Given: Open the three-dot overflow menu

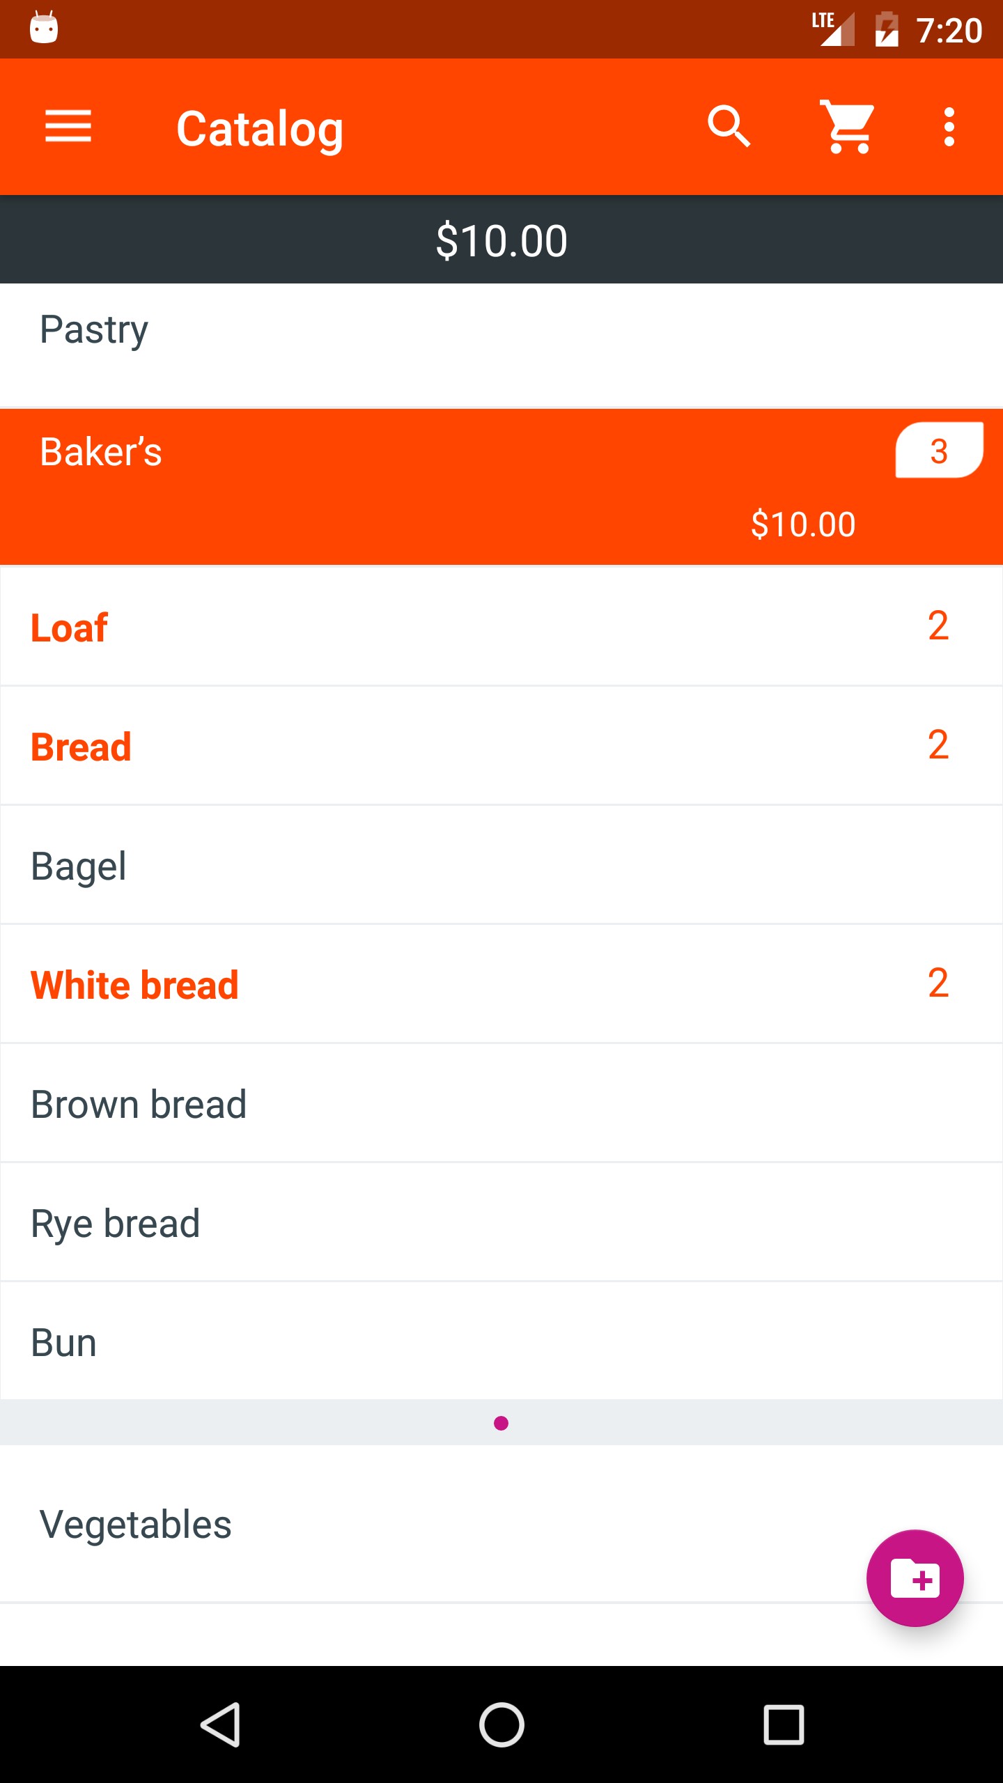Looking at the screenshot, I should point(949,127).
